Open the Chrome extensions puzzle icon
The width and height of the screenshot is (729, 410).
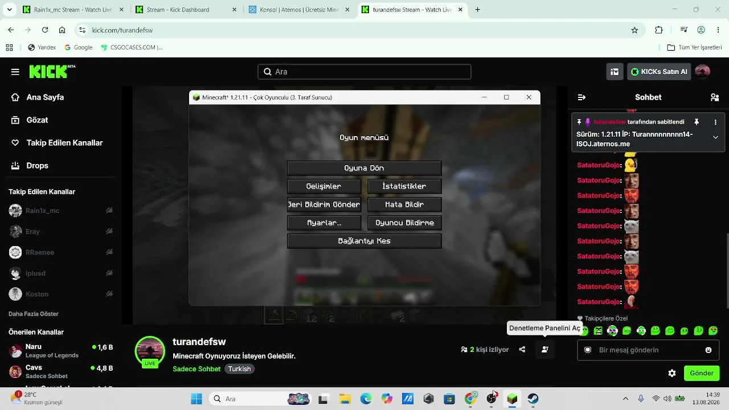[x=659, y=30]
